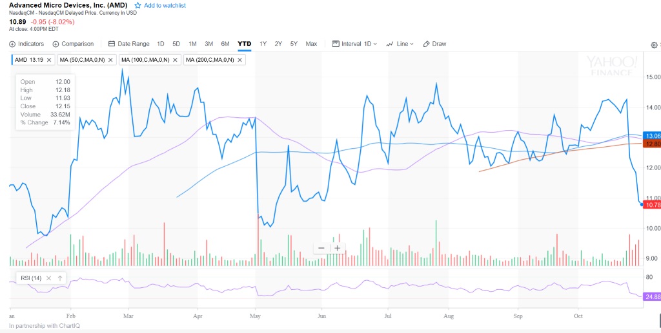Screen dimensions: 661x333
Task: Click the MA (200,C,MA,0,N) label
Action: 210,60
